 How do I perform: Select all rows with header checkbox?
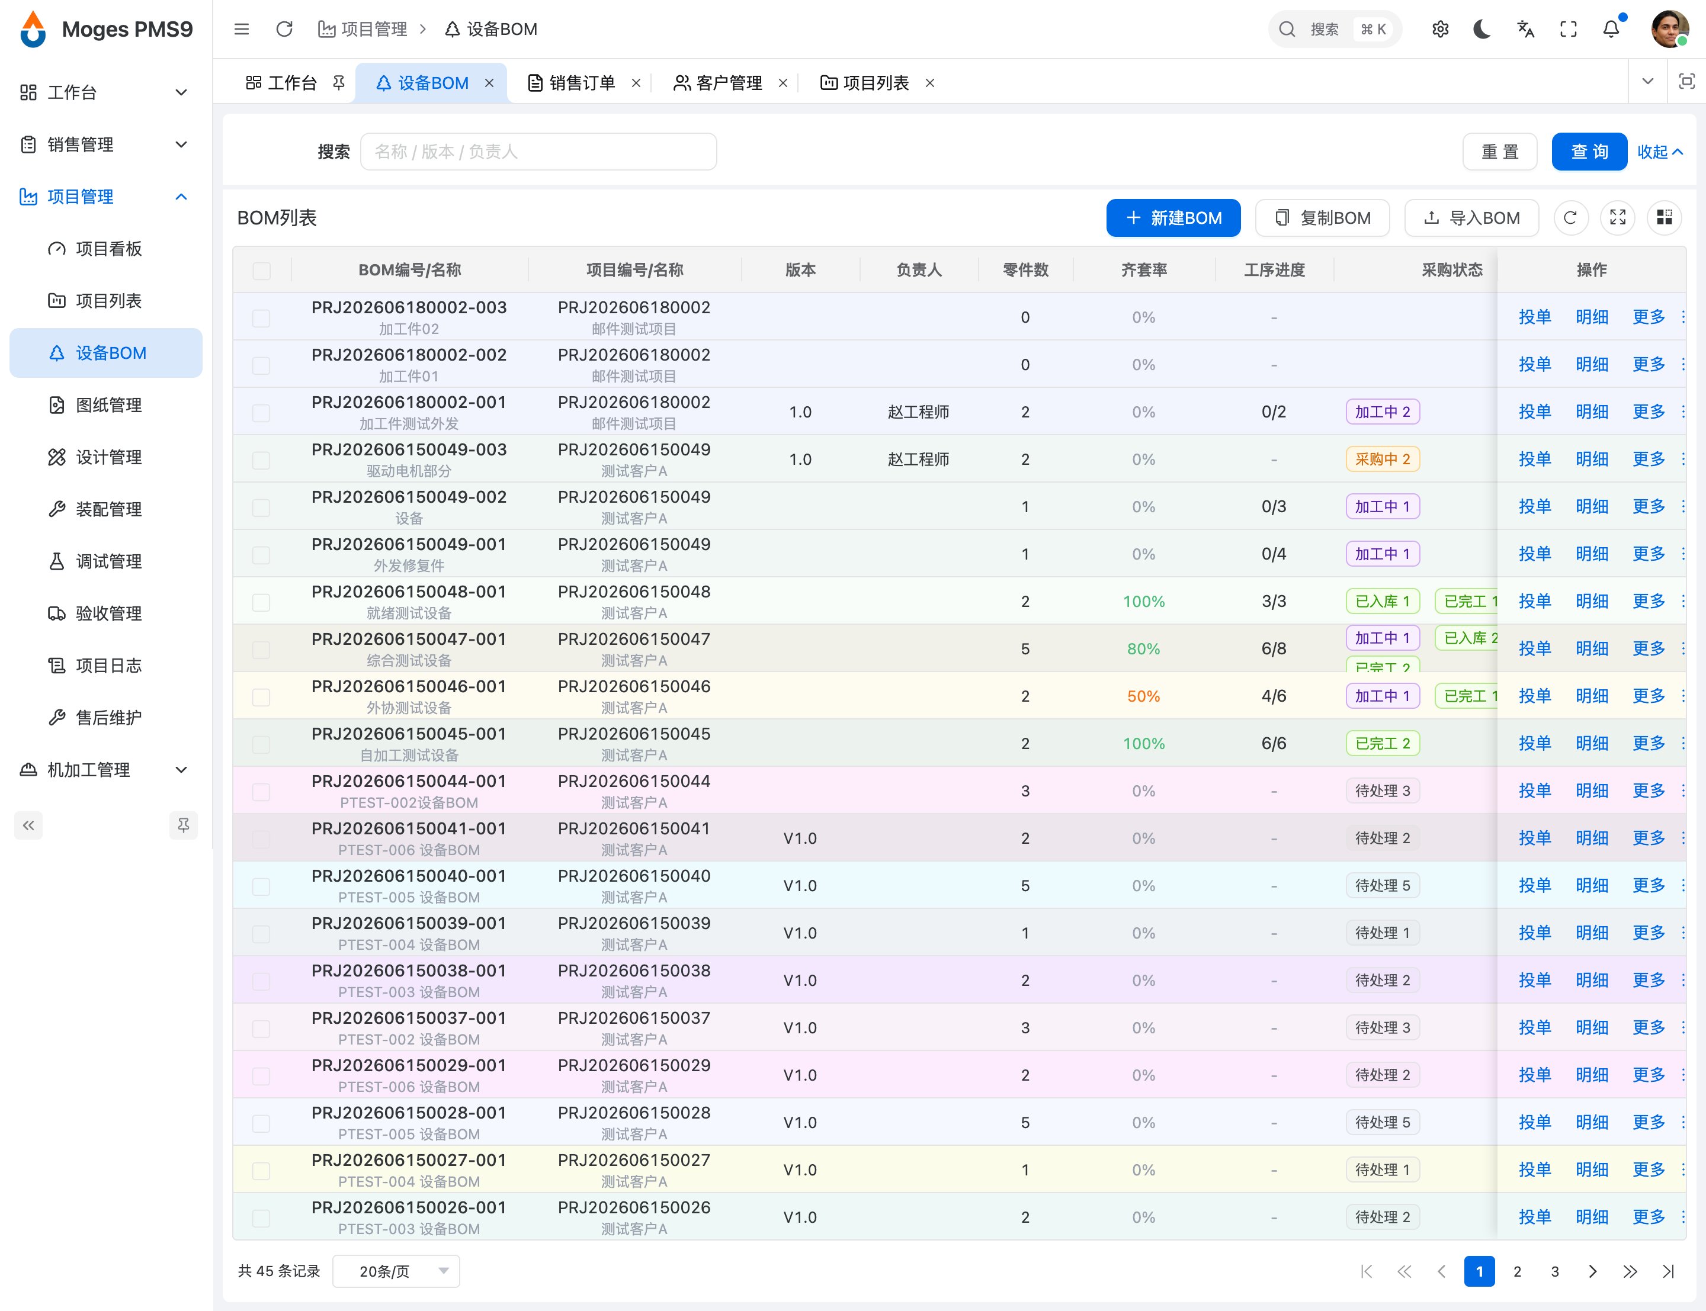(x=261, y=270)
